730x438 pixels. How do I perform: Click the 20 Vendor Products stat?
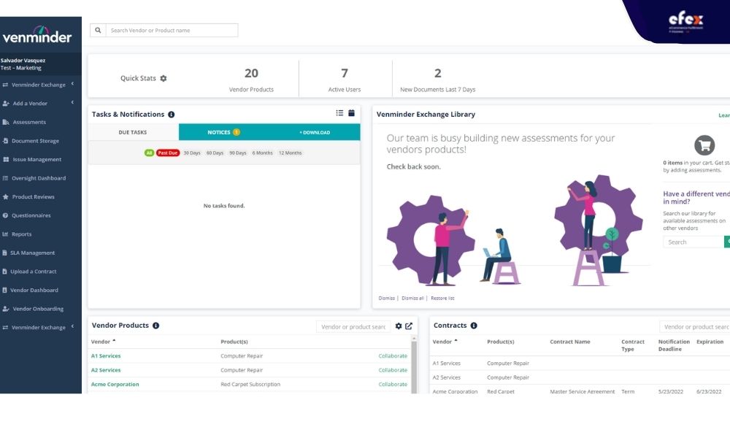(251, 79)
